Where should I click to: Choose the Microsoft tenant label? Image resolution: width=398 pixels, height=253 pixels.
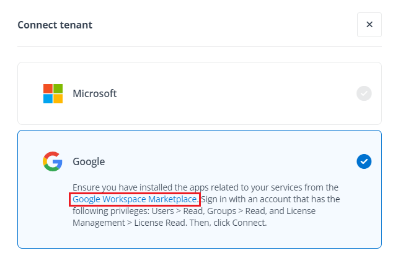point(95,93)
